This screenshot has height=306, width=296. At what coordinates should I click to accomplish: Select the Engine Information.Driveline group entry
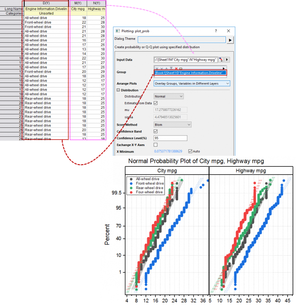(x=190, y=73)
